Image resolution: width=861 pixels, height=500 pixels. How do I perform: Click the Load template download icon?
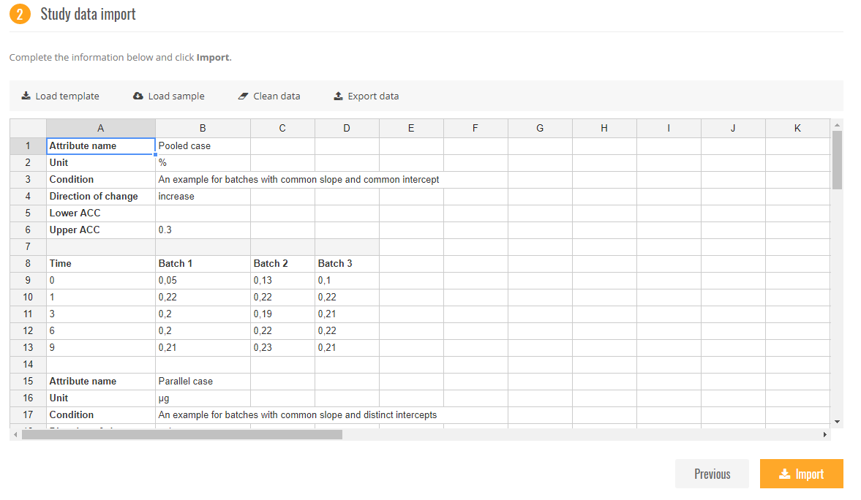pos(26,96)
